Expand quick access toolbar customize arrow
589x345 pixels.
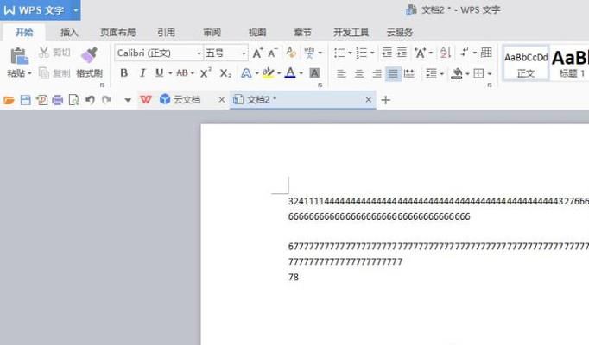tap(128, 100)
